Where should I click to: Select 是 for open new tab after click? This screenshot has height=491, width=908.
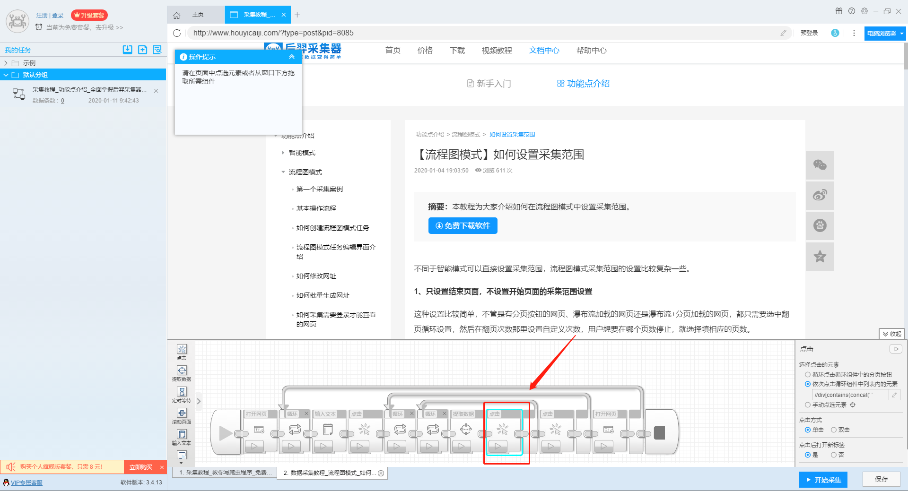point(808,455)
